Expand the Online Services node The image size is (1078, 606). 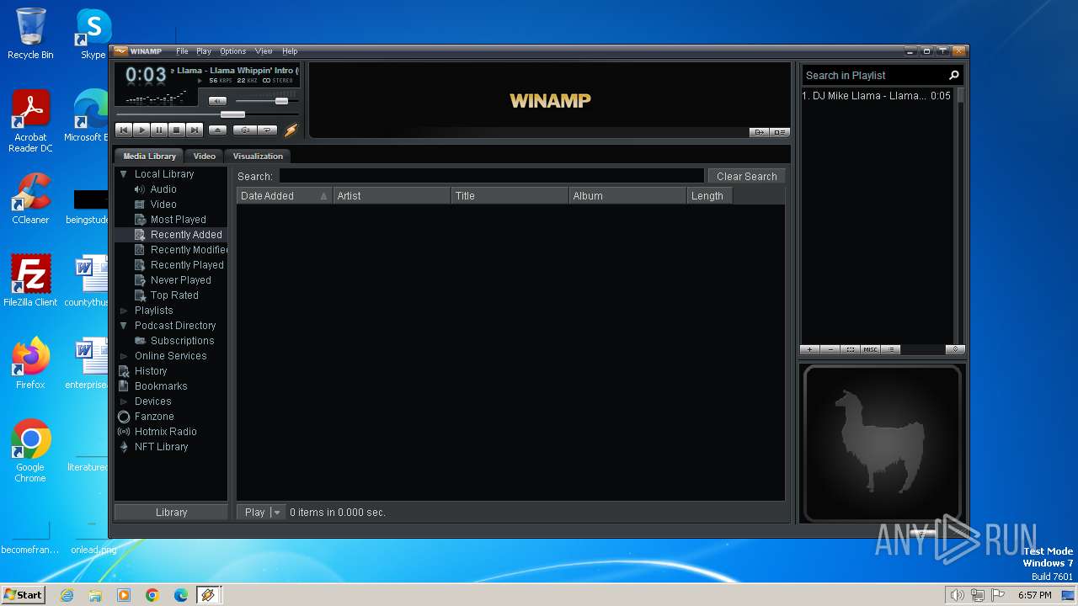(x=124, y=356)
